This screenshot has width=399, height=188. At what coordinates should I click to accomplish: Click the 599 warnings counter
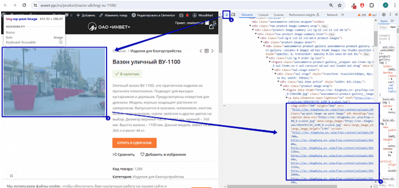(361, 15)
